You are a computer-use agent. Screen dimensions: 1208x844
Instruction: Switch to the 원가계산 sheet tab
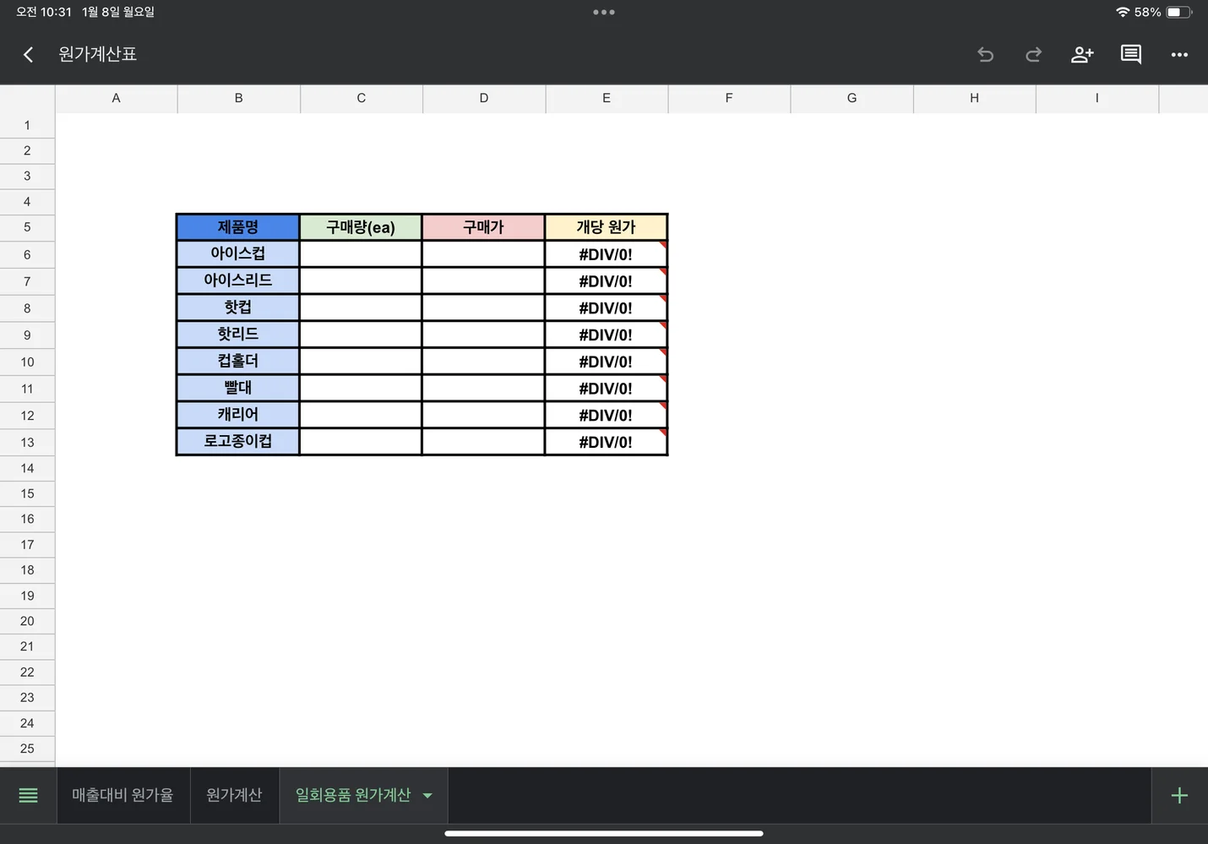point(234,795)
